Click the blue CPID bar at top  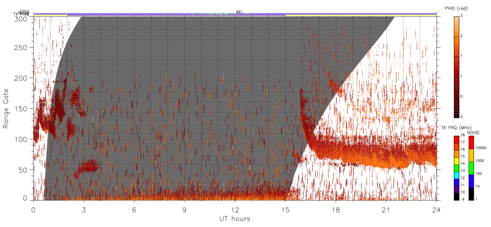click(235, 14)
